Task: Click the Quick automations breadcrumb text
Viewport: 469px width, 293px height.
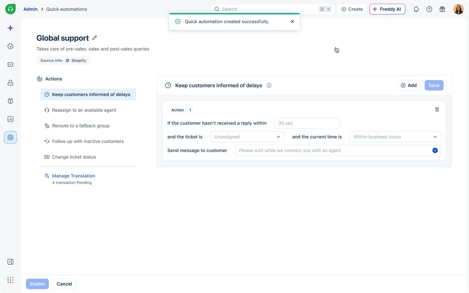Action: (x=67, y=9)
